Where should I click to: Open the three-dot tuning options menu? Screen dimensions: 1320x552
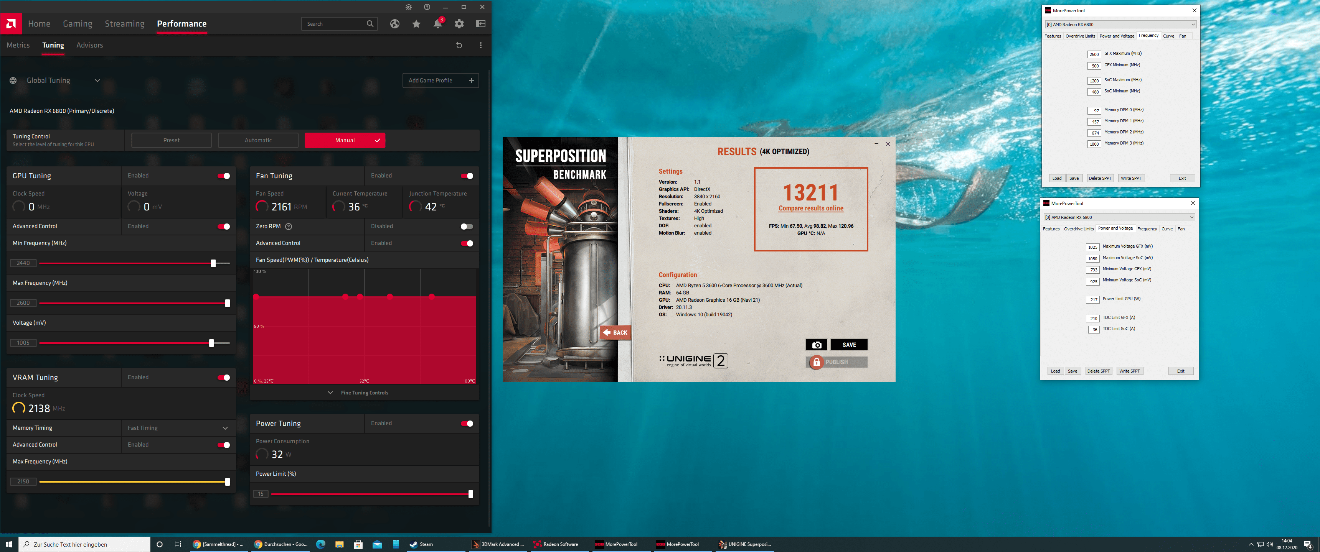click(x=481, y=45)
